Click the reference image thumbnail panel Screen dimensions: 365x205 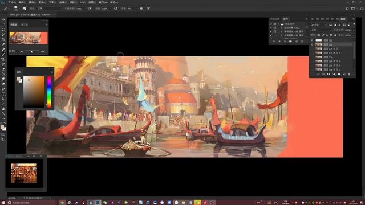coord(24,173)
